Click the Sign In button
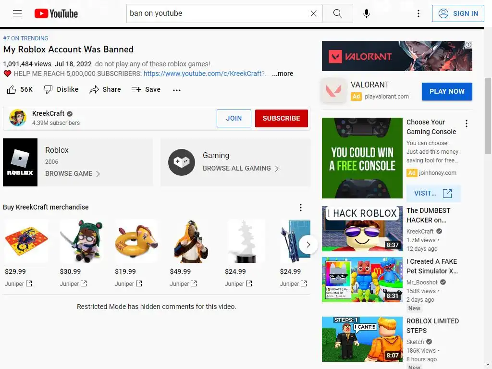Image resolution: width=492 pixels, height=369 pixels. [x=458, y=13]
